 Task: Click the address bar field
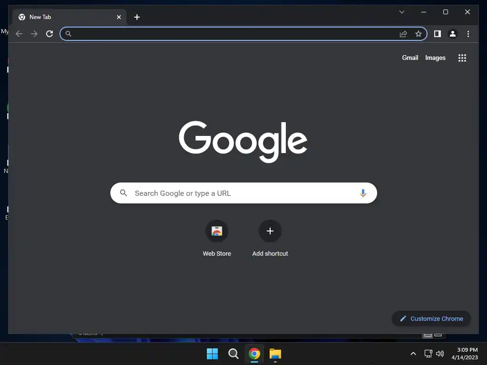[x=243, y=34]
